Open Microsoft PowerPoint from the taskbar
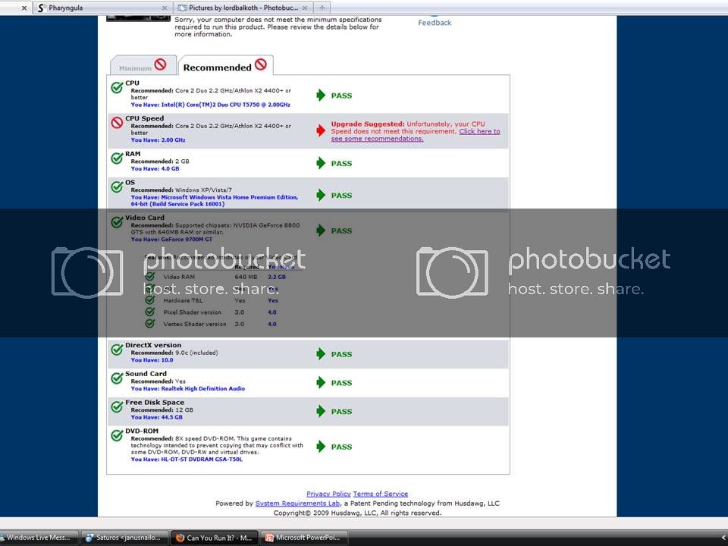Viewport: 728px width, 546px height. (303, 538)
